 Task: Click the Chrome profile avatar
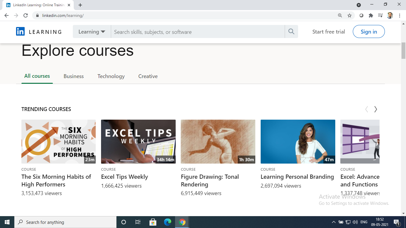click(390, 15)
